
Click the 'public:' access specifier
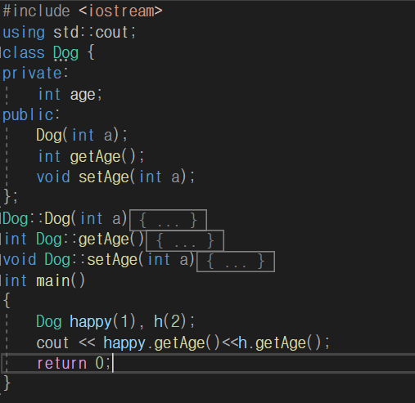(x=31, y=115)
